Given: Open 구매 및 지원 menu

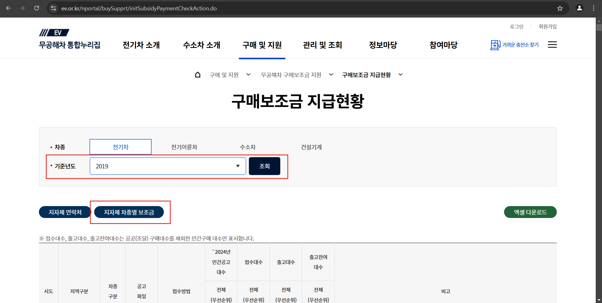Looking at the screenshot, I should [x=262, y=45].
